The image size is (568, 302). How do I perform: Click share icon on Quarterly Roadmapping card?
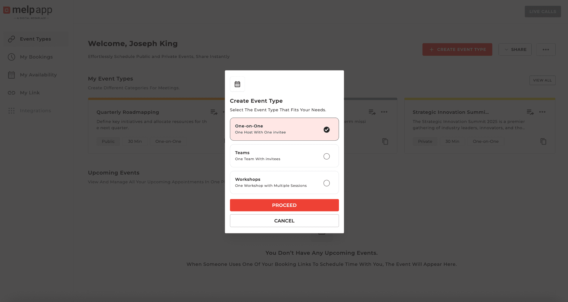click(214, 112)
